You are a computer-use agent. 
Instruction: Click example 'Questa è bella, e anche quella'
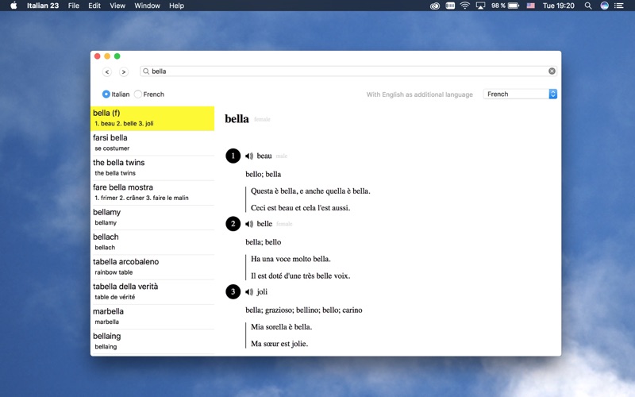click(x=310, y=191)
